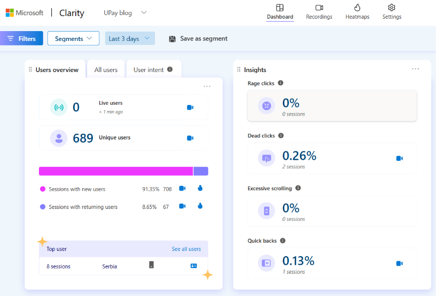Click the 91.35% new users value
This screenshot has height=296, width=438.
pyautogui.click(x=150, y=189)
